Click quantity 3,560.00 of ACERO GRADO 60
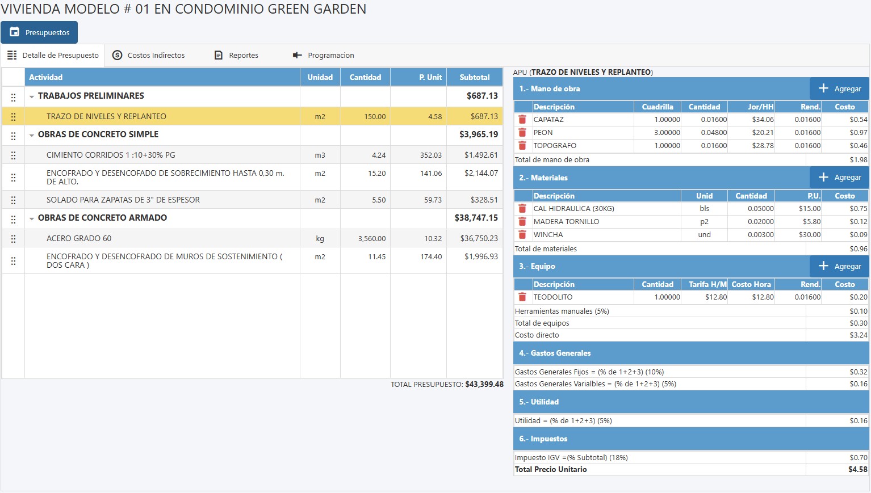This screenshot has height=493, width=871. (x=365, y=239)
